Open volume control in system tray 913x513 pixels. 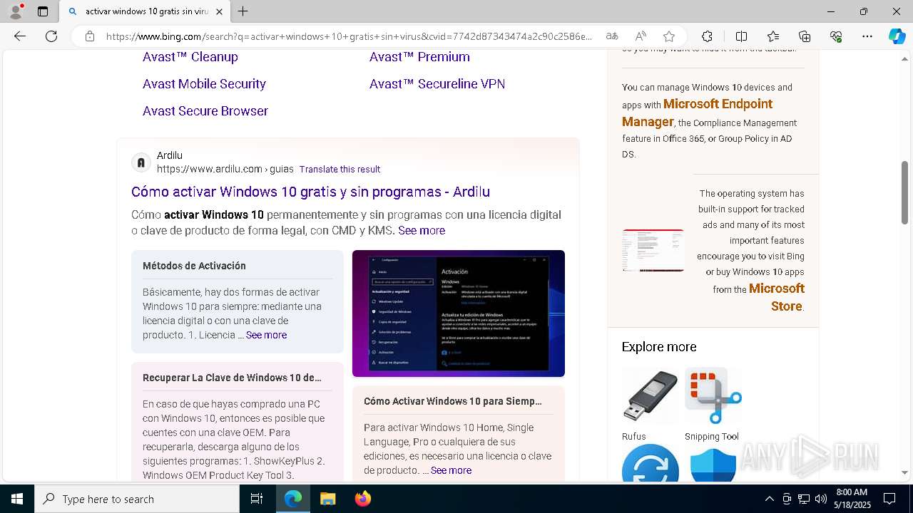tap(821, 499)
